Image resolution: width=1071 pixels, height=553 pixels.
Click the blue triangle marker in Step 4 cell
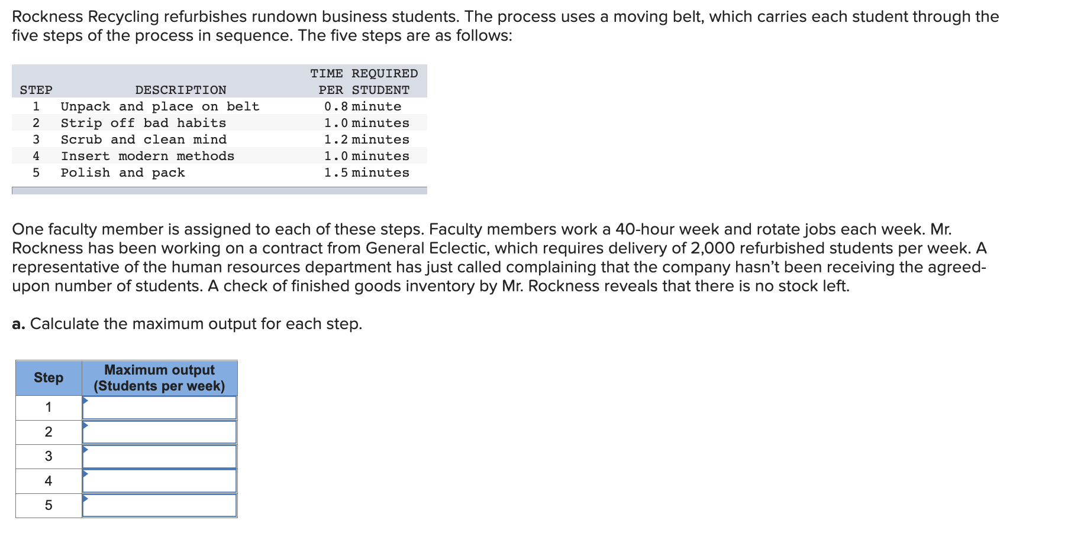(x=85, y=474)
